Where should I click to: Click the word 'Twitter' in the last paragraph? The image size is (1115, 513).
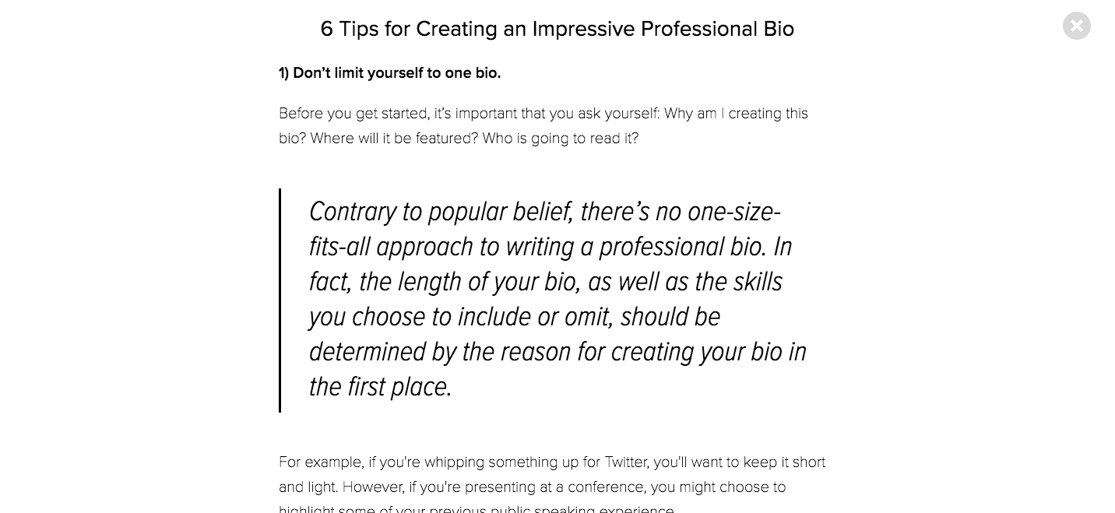click(x=625, y=462)
